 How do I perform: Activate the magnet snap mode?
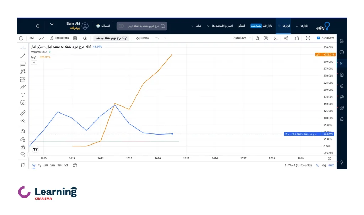click(23, 131)
